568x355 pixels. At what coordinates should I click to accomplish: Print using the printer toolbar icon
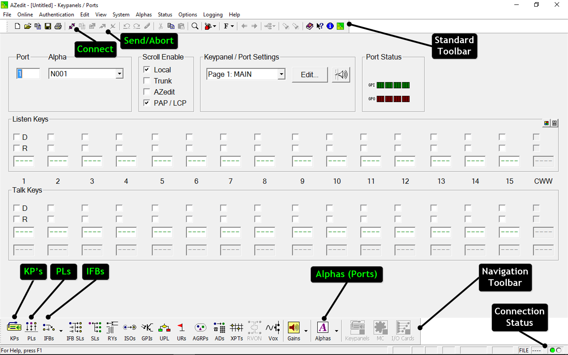point(58,26)
